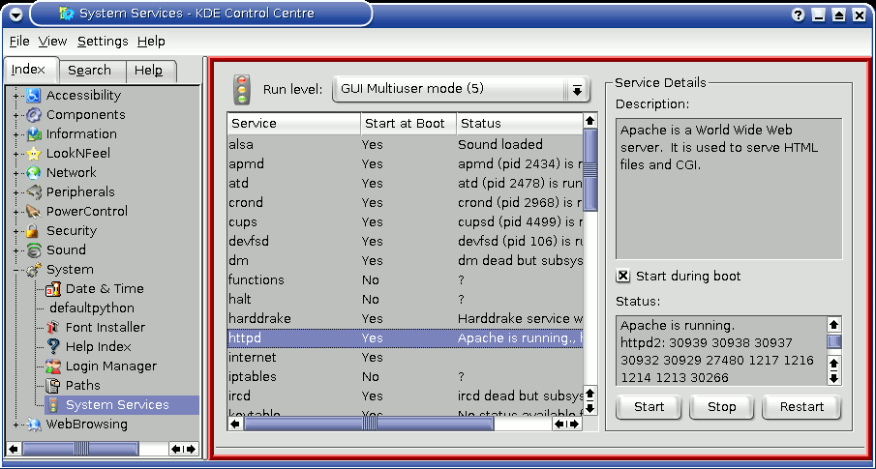Sort by the Service column header
The height and width of the screenshot is (469, 876).
(294, 124)
